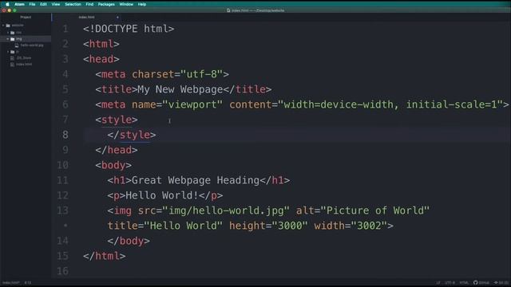Open the Find menu
The height and width of the screenshot is (287, 511).
pyautogui.click(x=89, y=4)
